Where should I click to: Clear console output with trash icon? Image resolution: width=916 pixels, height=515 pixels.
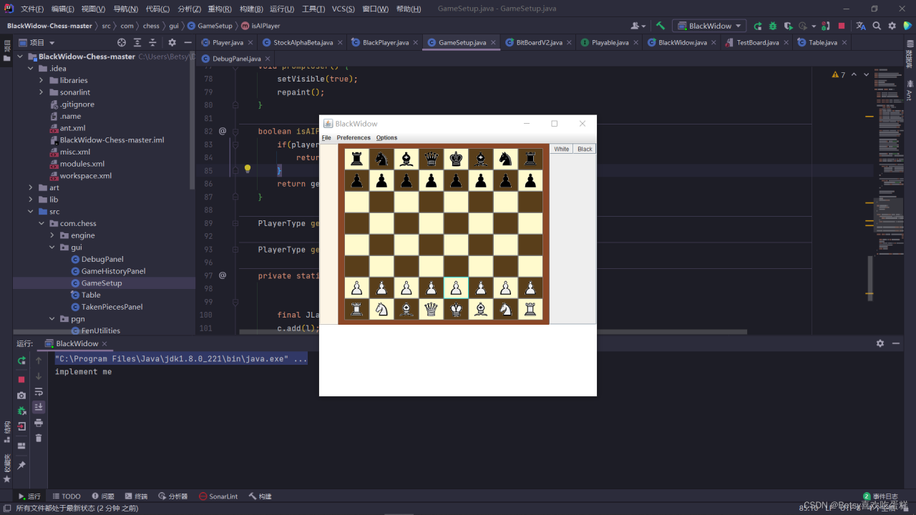click(x=39, y=438)
